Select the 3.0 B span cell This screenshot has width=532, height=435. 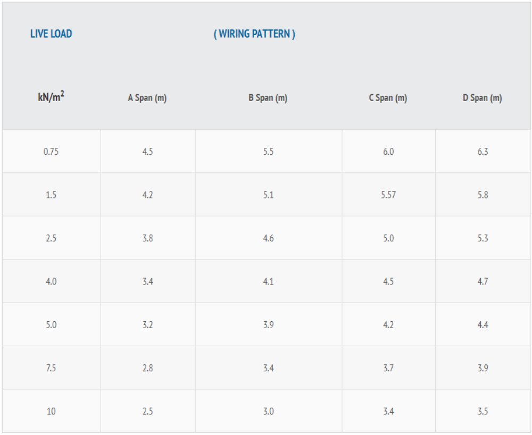pos(268,411)
